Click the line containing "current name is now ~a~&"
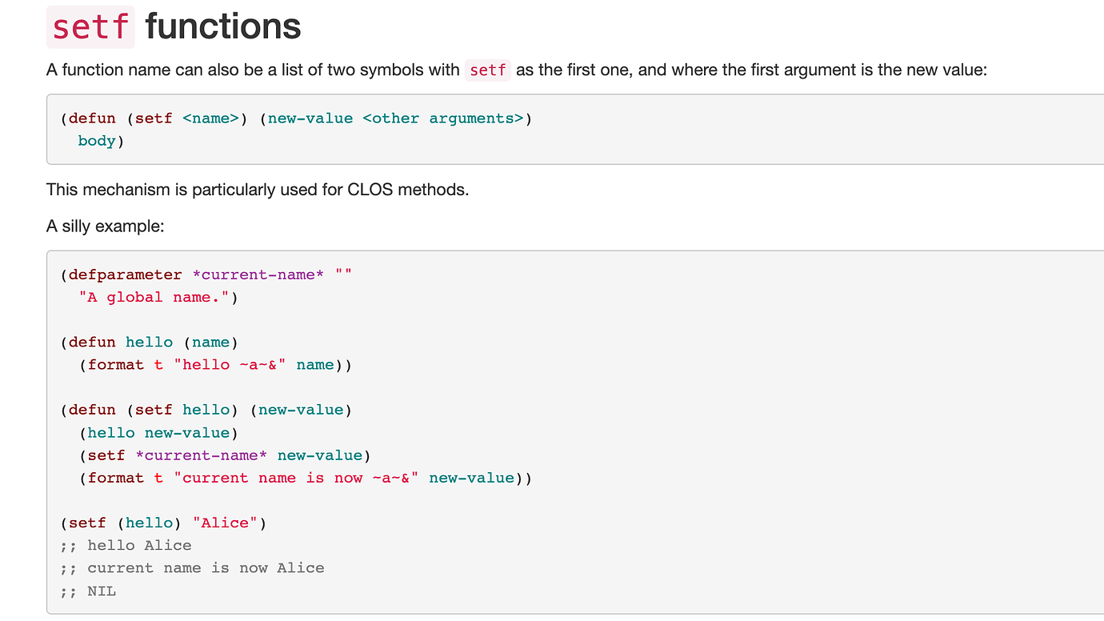This screenshot has height=621, width=1104. point(305,478)
